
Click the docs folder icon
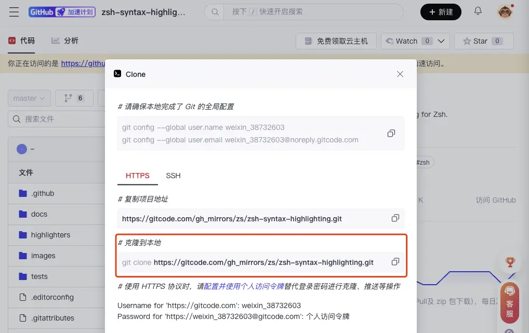point(23,214)
